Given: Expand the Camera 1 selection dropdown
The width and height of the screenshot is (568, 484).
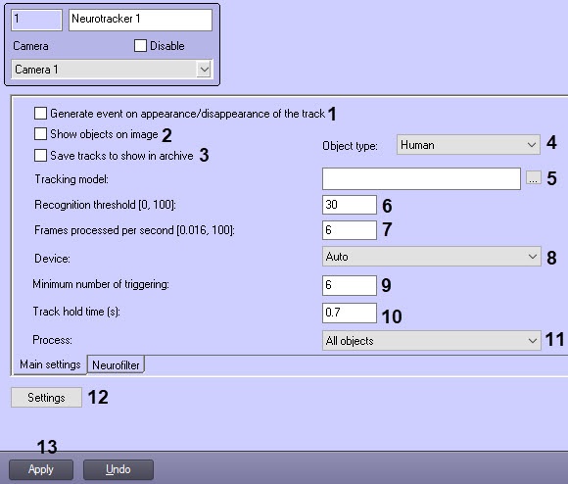Looking at the screenshot, I should 112,70.
